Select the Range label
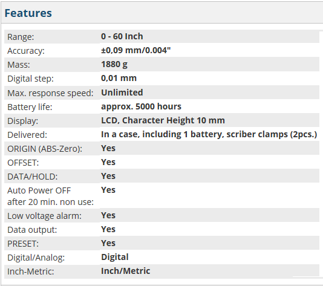The image size is (323, 286). pos(21,37)
